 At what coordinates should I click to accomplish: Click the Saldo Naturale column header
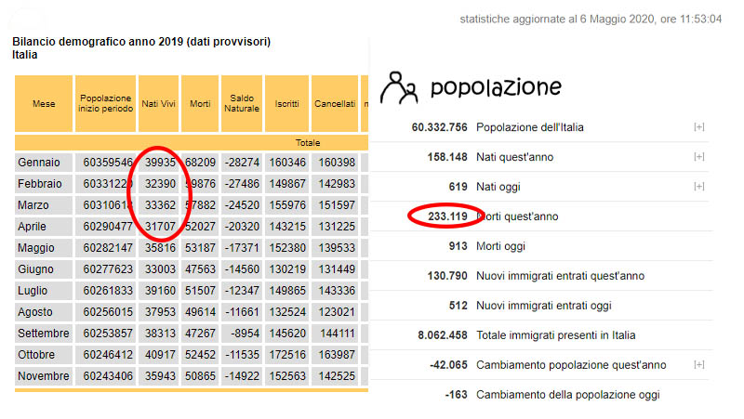242,103
